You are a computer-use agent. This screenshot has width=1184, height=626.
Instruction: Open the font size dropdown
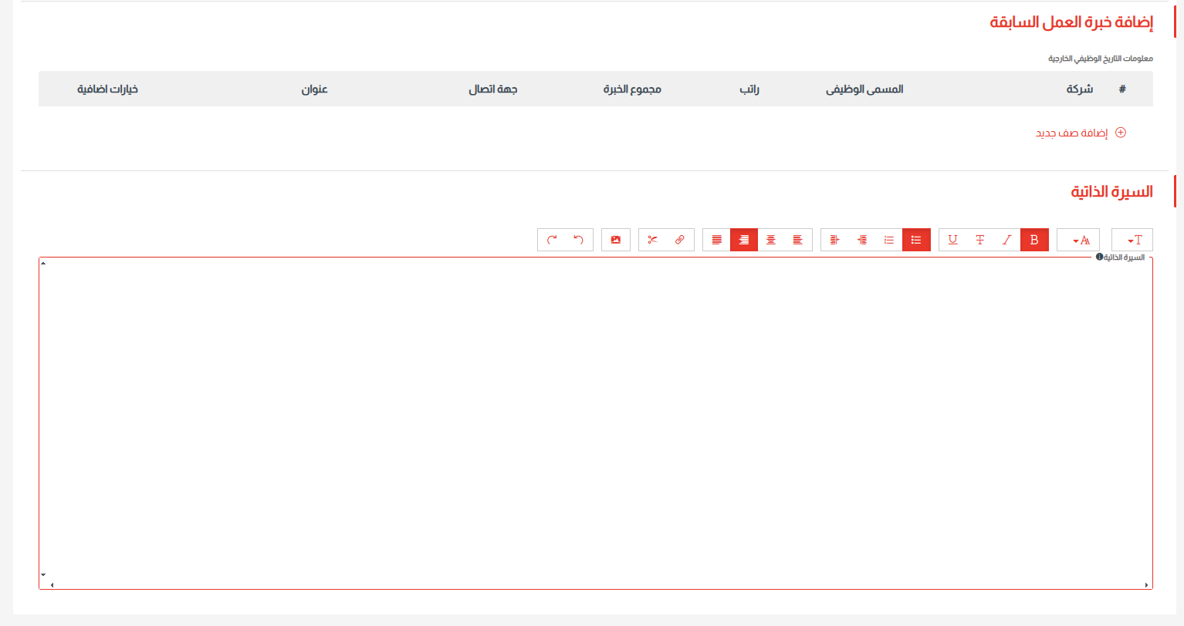pos(1078,240)
